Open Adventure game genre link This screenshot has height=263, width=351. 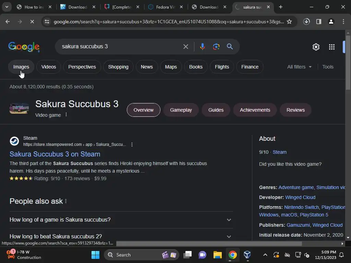pos(296,187)
